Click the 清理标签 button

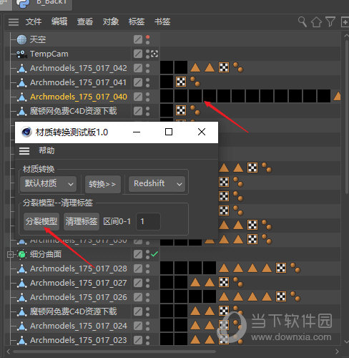(x=82, y=222)
